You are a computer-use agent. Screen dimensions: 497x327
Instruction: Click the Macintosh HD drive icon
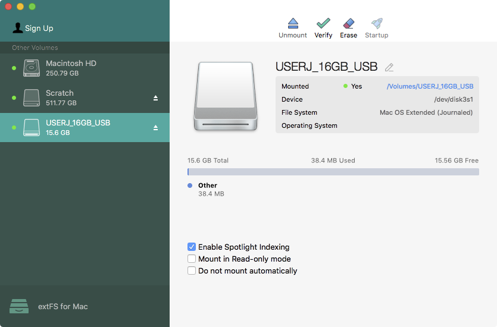click(x=32, y=68)
